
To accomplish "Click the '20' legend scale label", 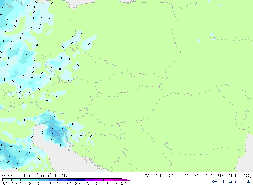I will click(68, 183).
